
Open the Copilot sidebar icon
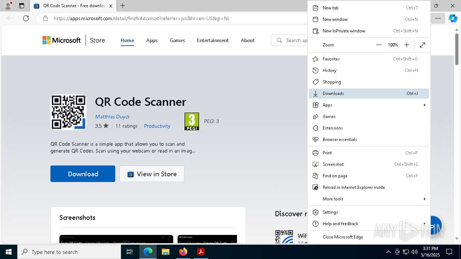[x=453, y=18]
